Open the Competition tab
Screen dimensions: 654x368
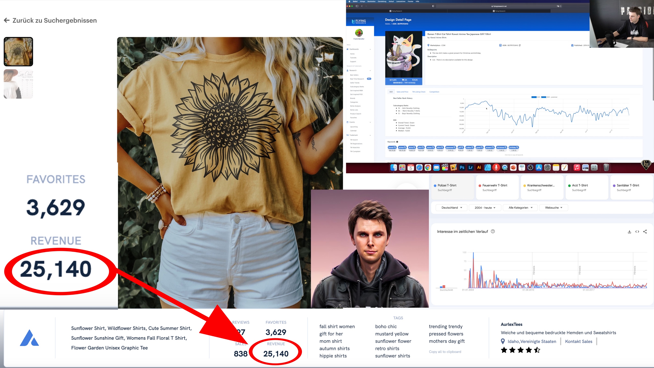click(x=434, y=92)
